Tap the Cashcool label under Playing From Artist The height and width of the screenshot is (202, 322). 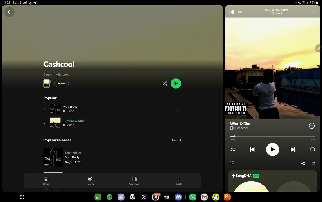[x=276, y=13]
